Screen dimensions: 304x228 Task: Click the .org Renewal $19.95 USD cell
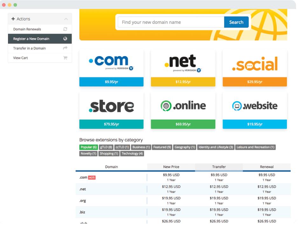click(x=267, y=201)
